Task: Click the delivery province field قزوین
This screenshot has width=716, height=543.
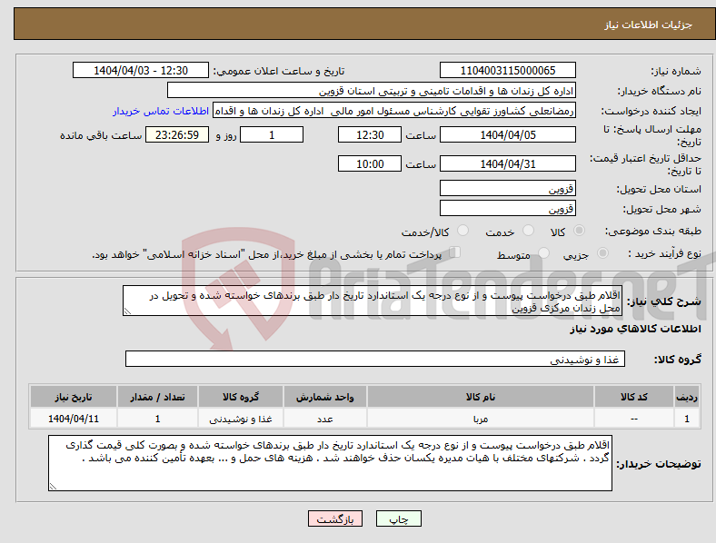Action: click(x=507, y=189)
